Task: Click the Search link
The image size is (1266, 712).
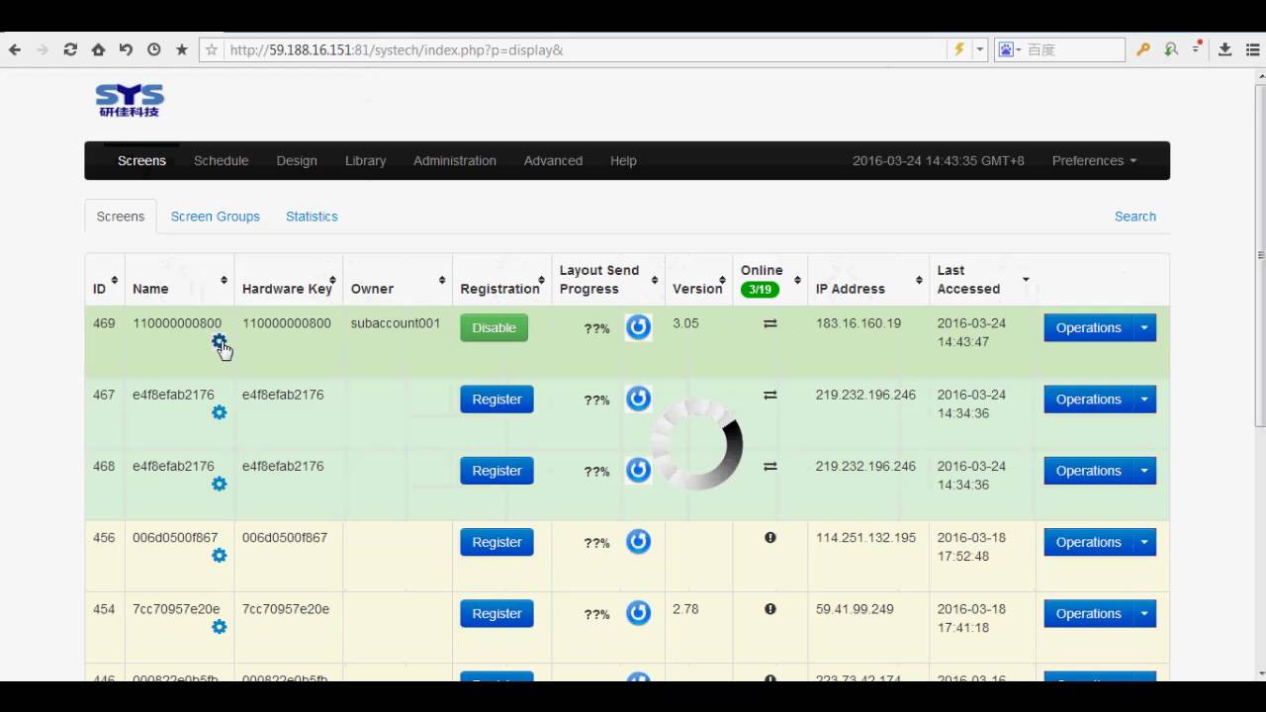Action: click(x=1135, y=217)
